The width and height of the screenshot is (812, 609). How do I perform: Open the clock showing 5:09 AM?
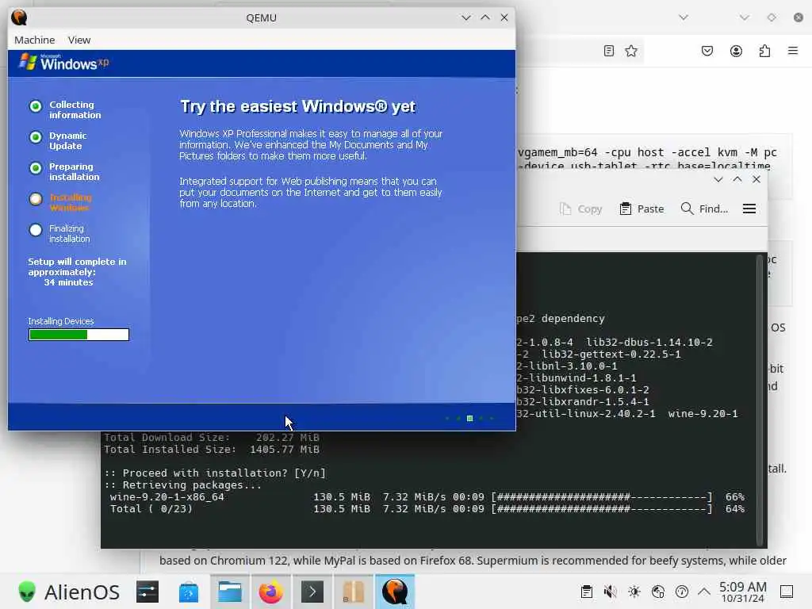point(742,592)
